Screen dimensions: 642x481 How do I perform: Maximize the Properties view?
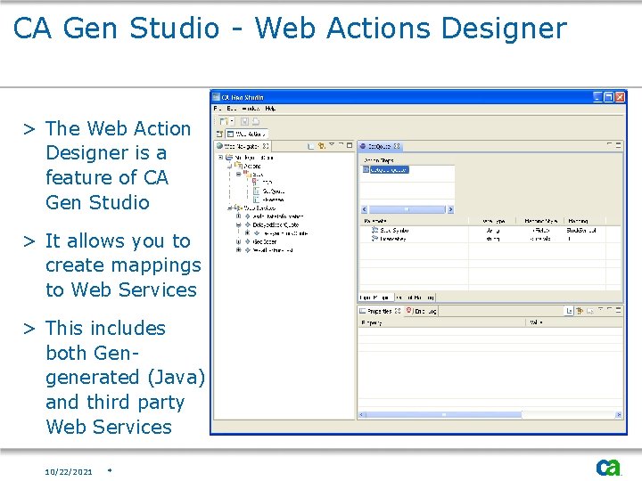(618, 310)
